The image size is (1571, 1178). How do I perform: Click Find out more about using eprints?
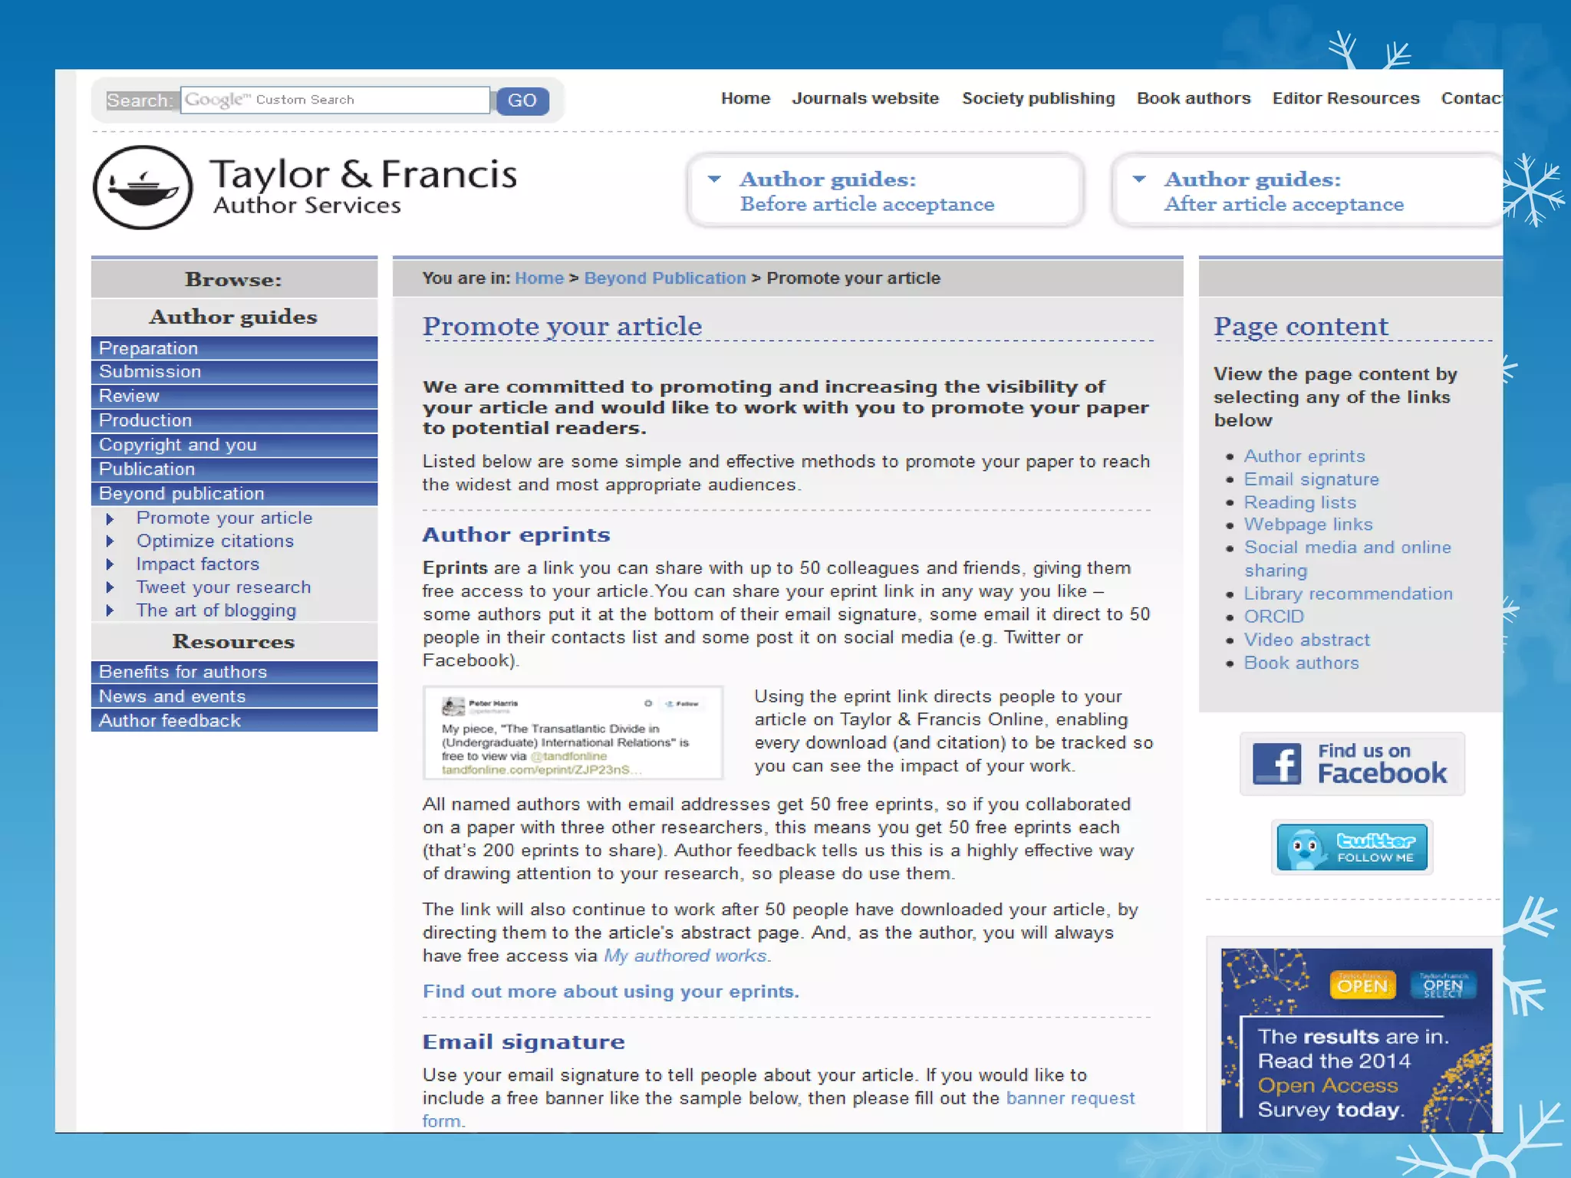point(611,992)
